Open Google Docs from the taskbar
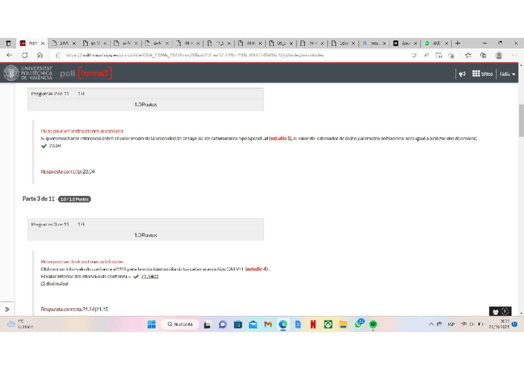Image resolution: width=524 pixels, height=370 pixels. (x=298, y=324)
